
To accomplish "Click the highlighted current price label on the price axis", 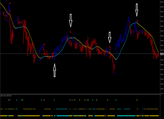I will coord(162,54).
